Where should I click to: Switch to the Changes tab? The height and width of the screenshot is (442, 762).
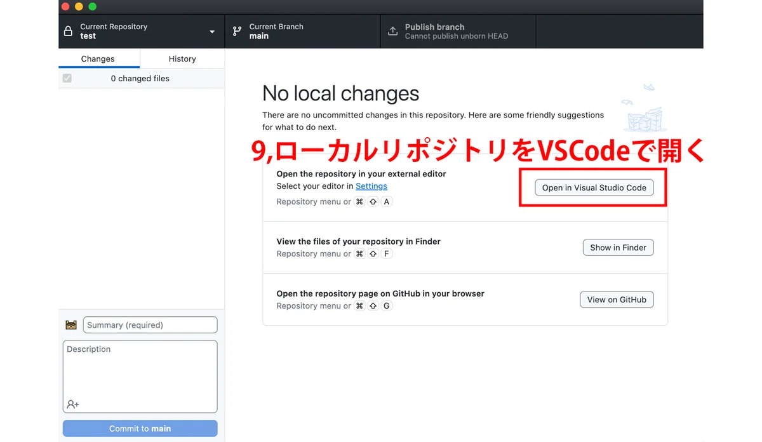[x=98, y=58]
